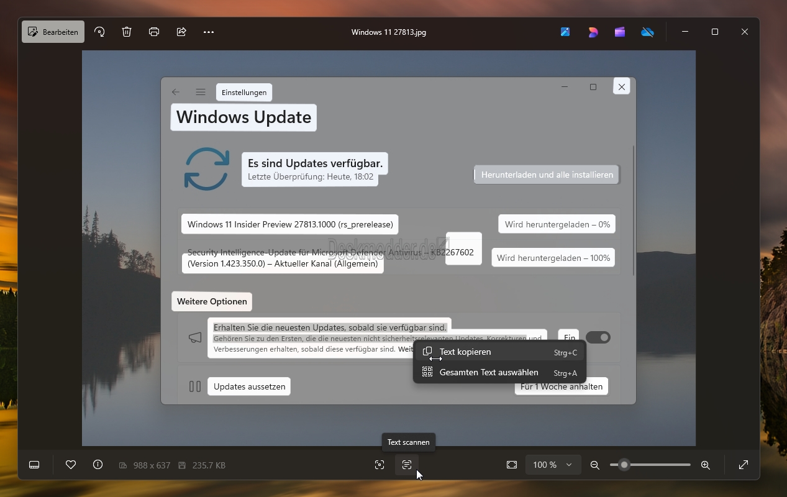
Task: Click the fit-to-window icon
Action: [x=512, y=465]
